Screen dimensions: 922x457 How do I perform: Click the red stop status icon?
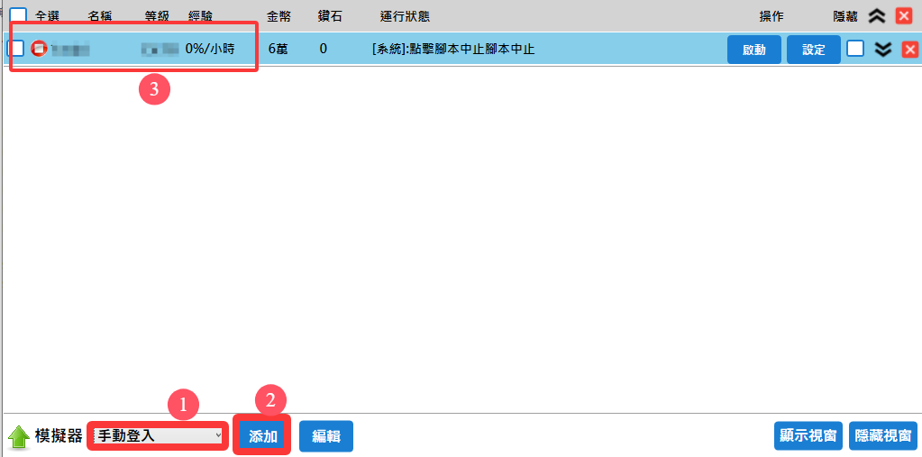coord(39,49)
